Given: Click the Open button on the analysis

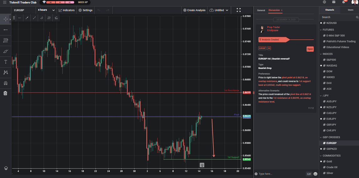Looking at the screenshot, I should point(310,49).
